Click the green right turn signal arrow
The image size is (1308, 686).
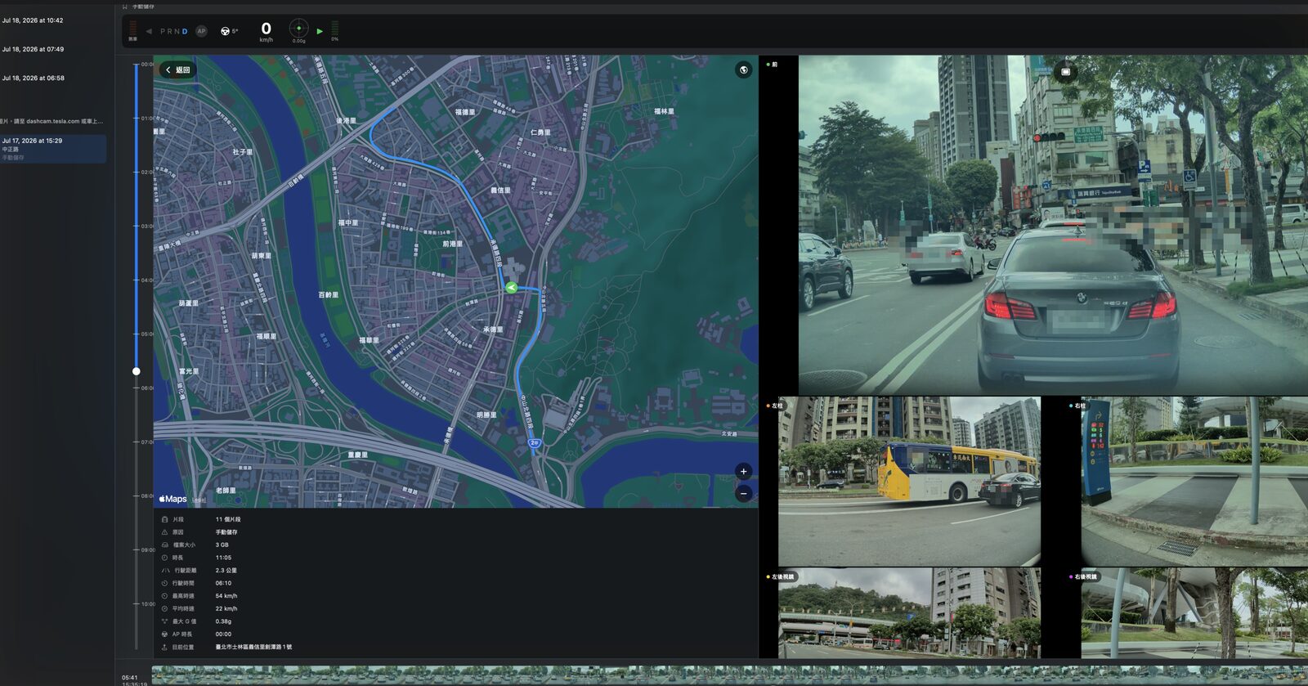click(320, 31)
